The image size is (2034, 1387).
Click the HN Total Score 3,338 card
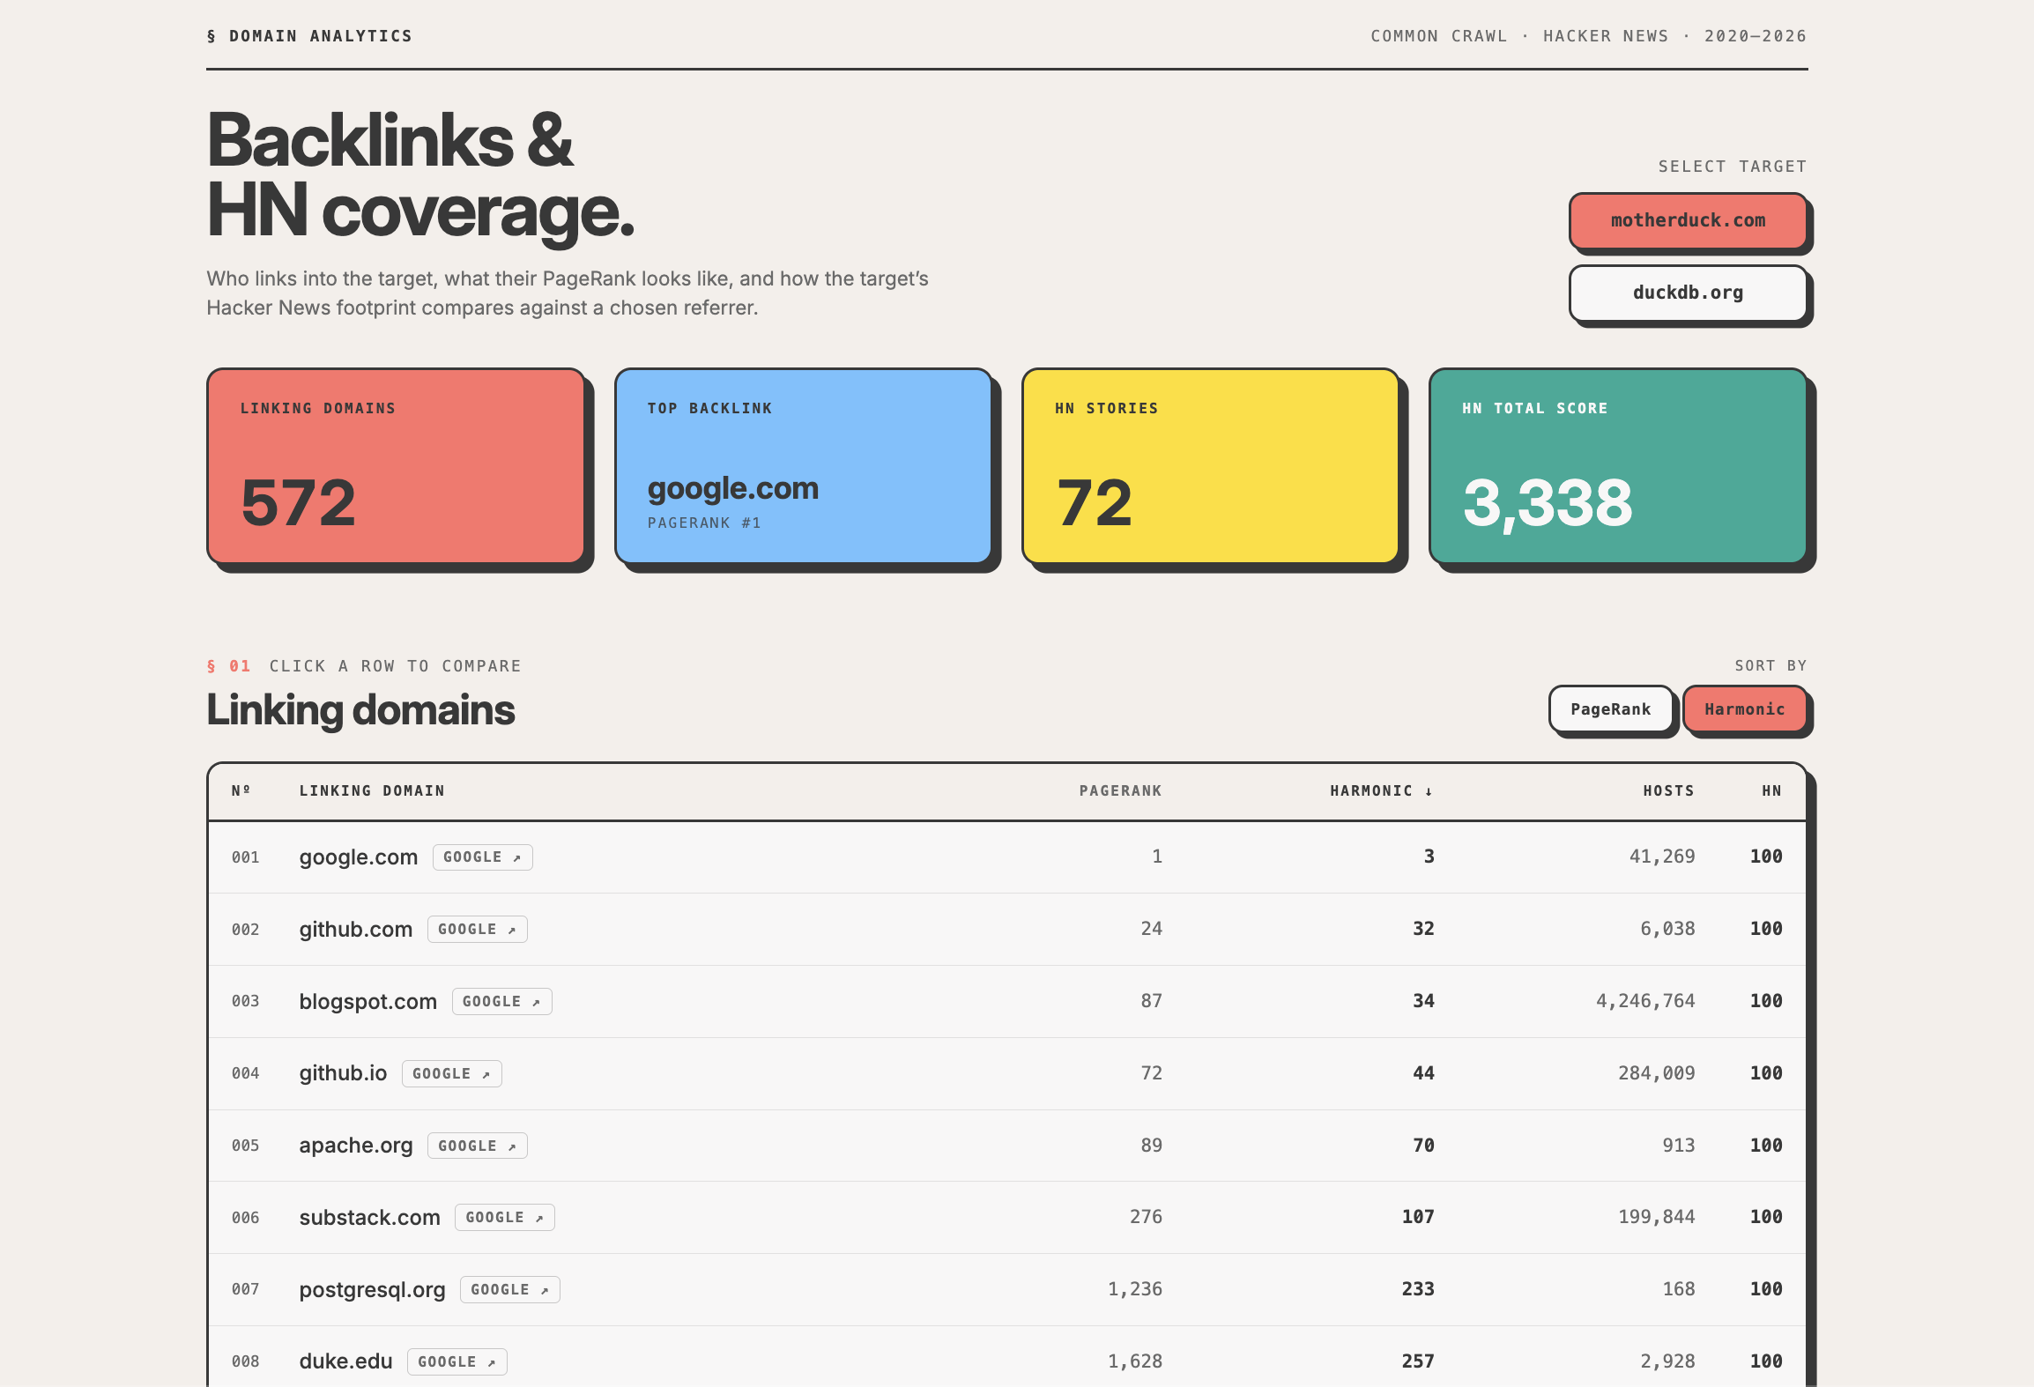click(1617, 466)
